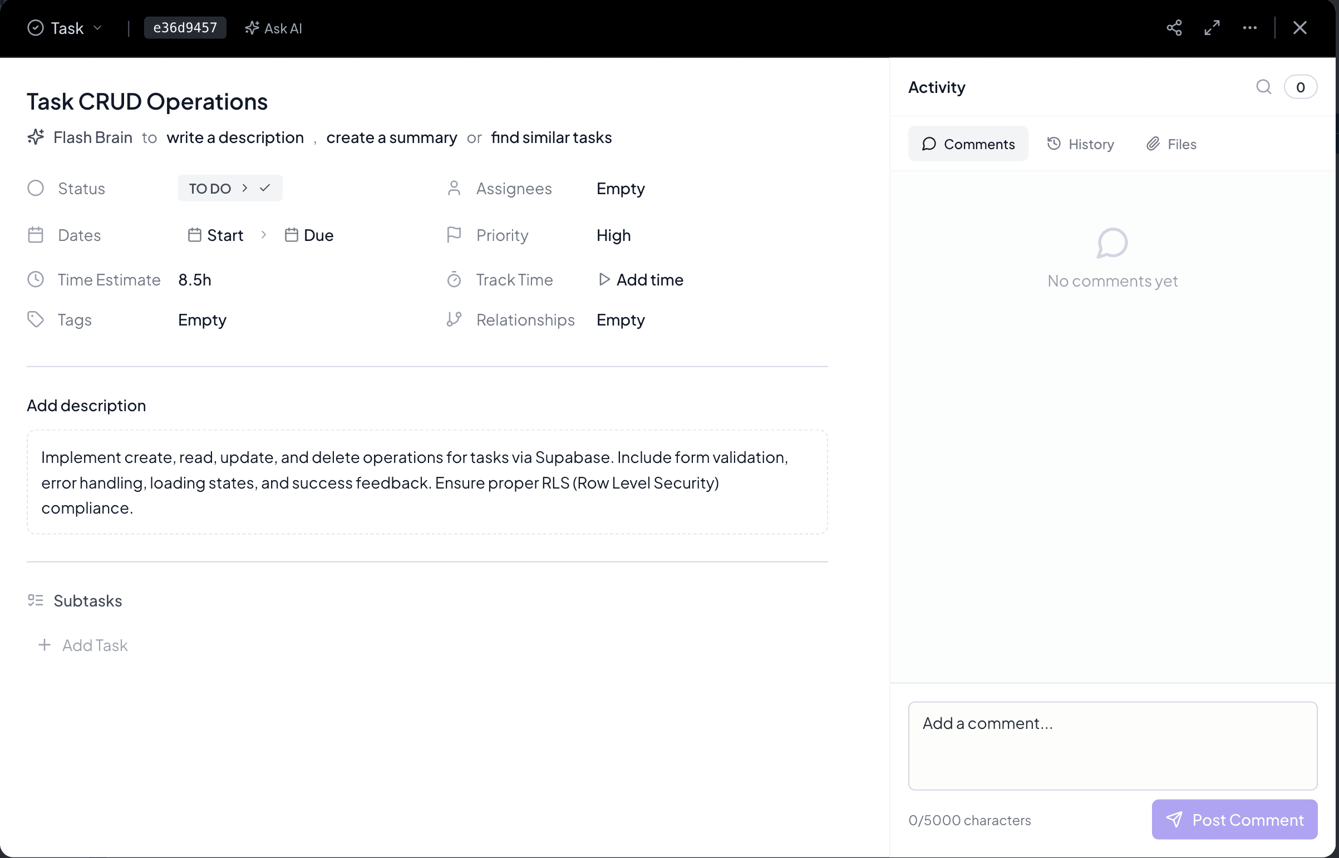
Task: Mark complete using TO DO checkmark
Action: (x=265, y=188)
